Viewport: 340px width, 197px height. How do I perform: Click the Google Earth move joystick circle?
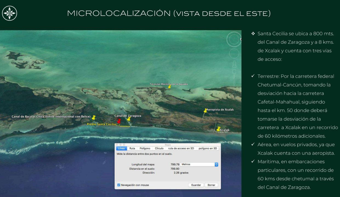click(x=234, y=54)
